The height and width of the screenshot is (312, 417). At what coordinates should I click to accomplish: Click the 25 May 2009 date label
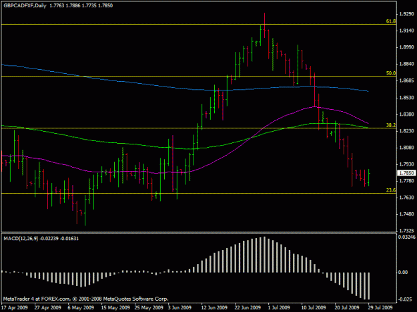point(149,307)
